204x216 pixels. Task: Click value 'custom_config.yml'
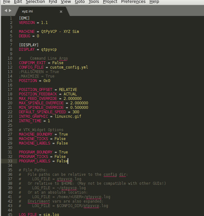(x=69, y=67)
